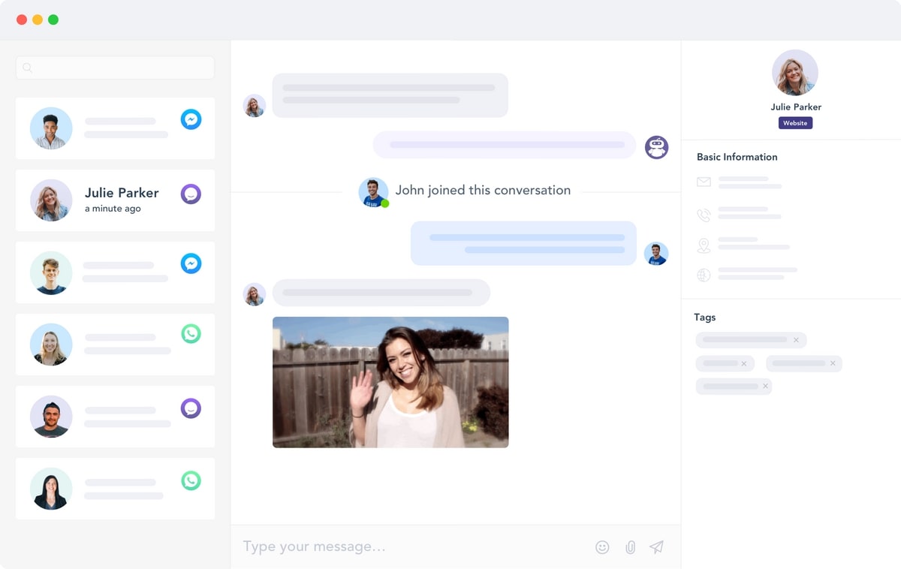Click the blue agent reply bubble

coord(523,243)
